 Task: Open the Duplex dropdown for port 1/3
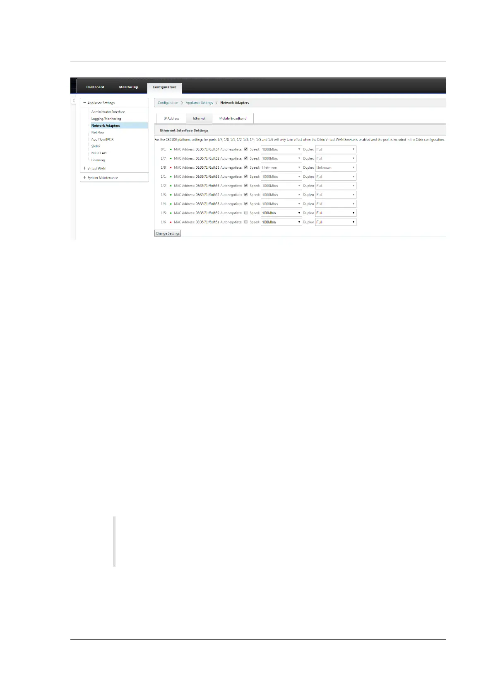click(335, 195)
